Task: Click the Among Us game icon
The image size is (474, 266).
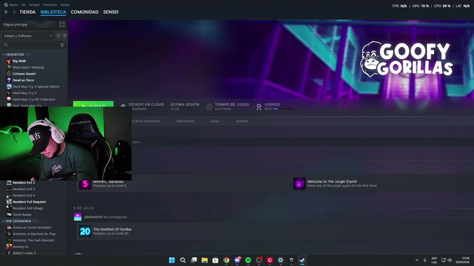Action: pos(9,247)
